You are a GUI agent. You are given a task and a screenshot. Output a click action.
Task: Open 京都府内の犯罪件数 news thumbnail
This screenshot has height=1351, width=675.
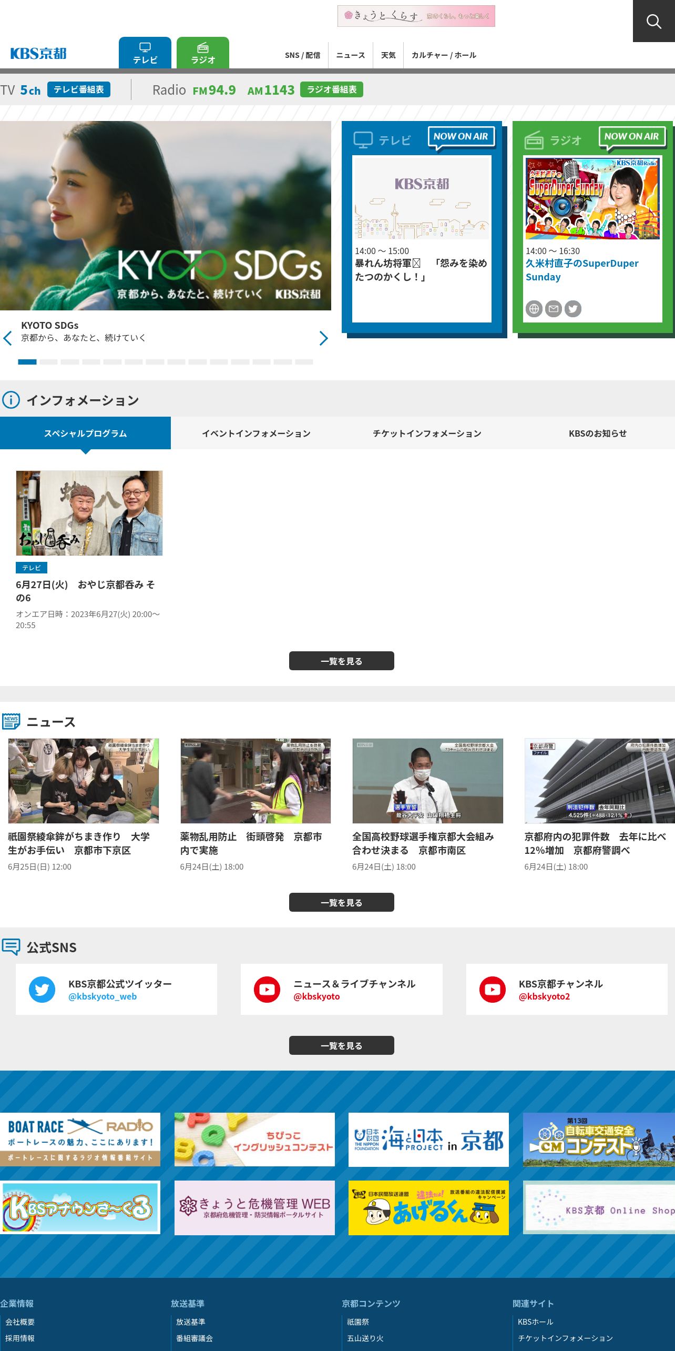[600, 781]
